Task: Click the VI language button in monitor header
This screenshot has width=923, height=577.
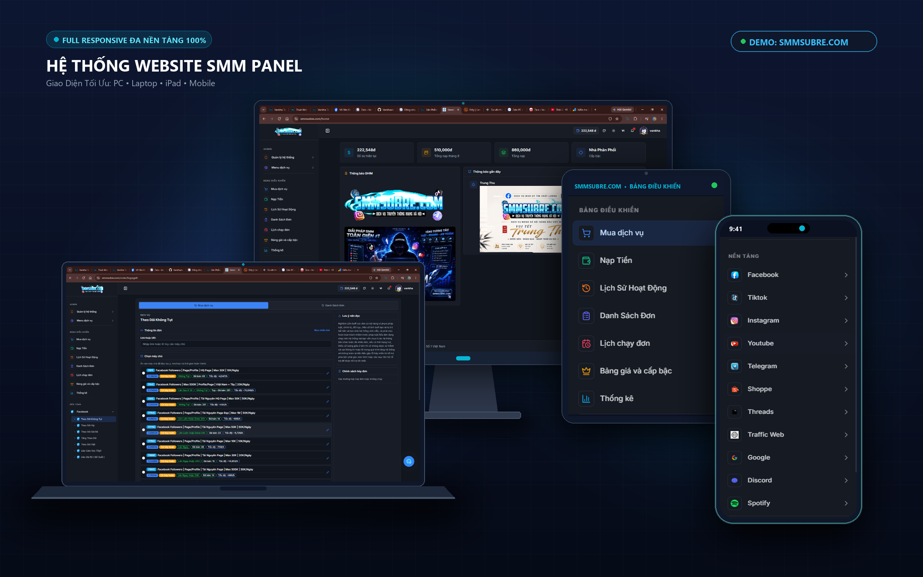Action: pyautogui.click(x=623, y=131)
